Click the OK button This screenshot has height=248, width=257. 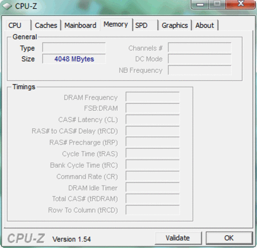[x=229, y=238]
